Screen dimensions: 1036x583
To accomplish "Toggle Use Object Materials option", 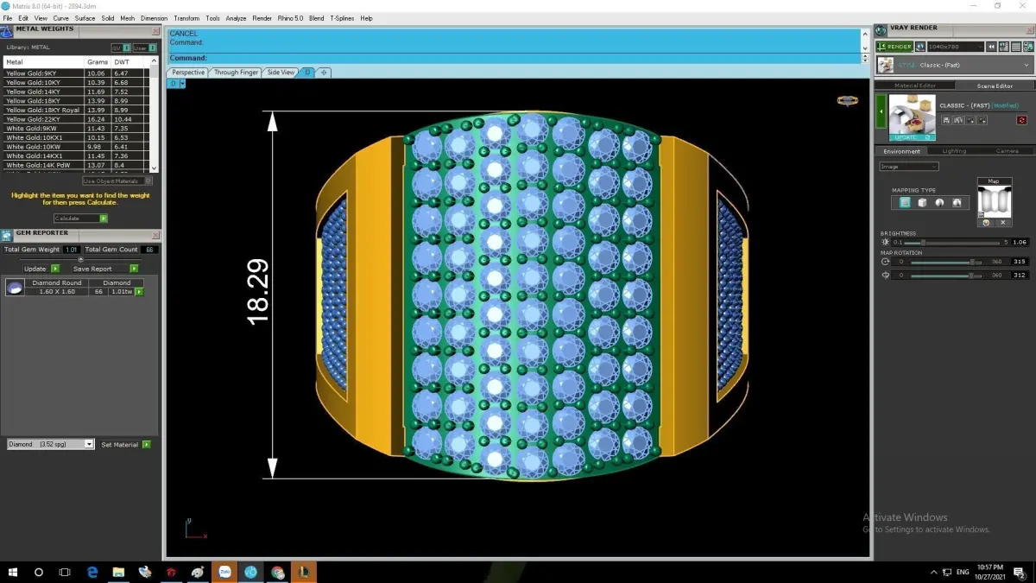I will pyautogui.click(x=117, y=181).
